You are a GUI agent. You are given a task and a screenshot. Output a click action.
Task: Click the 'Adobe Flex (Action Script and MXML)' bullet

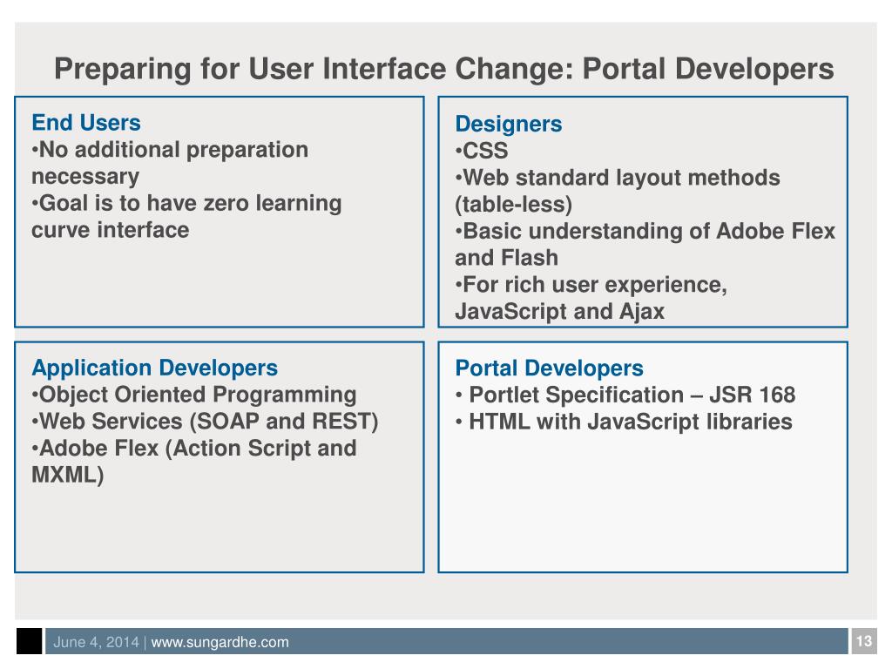pyautogui.click(x=194, y=461)
